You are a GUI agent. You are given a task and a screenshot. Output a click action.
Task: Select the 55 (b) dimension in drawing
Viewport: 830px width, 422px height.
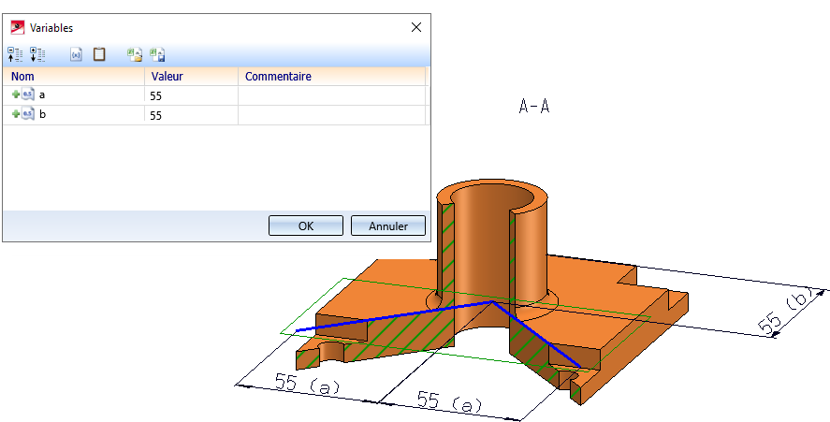point(784,313)
